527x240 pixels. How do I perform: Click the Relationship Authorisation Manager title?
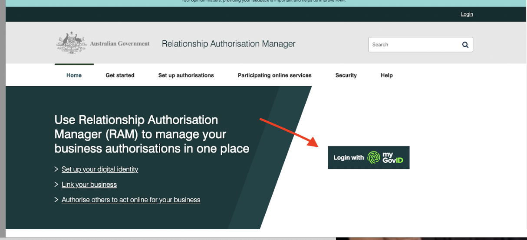click(228, 44)
